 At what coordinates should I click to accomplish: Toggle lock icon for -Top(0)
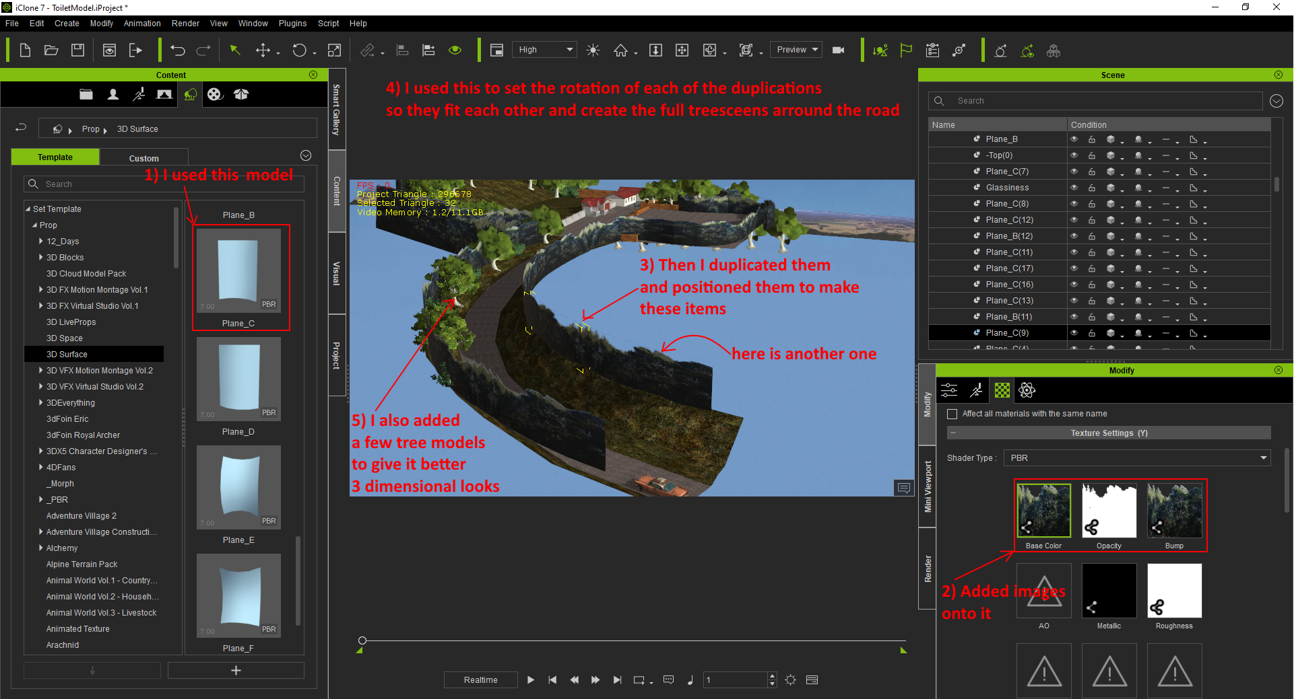click(1092, 155)
